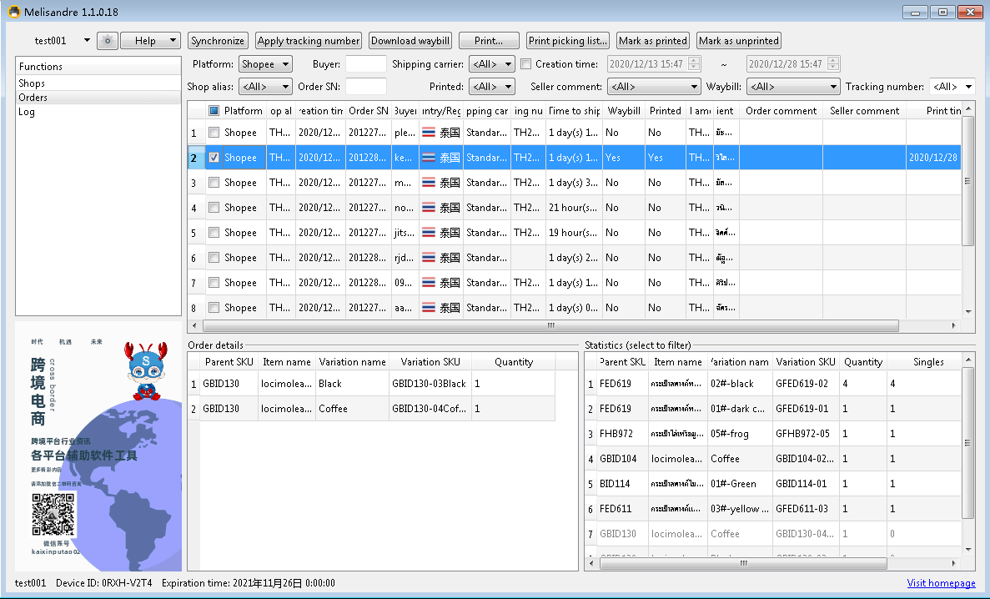
Task: Enable the Creation time filter checkbox
Action: [526, 63]
